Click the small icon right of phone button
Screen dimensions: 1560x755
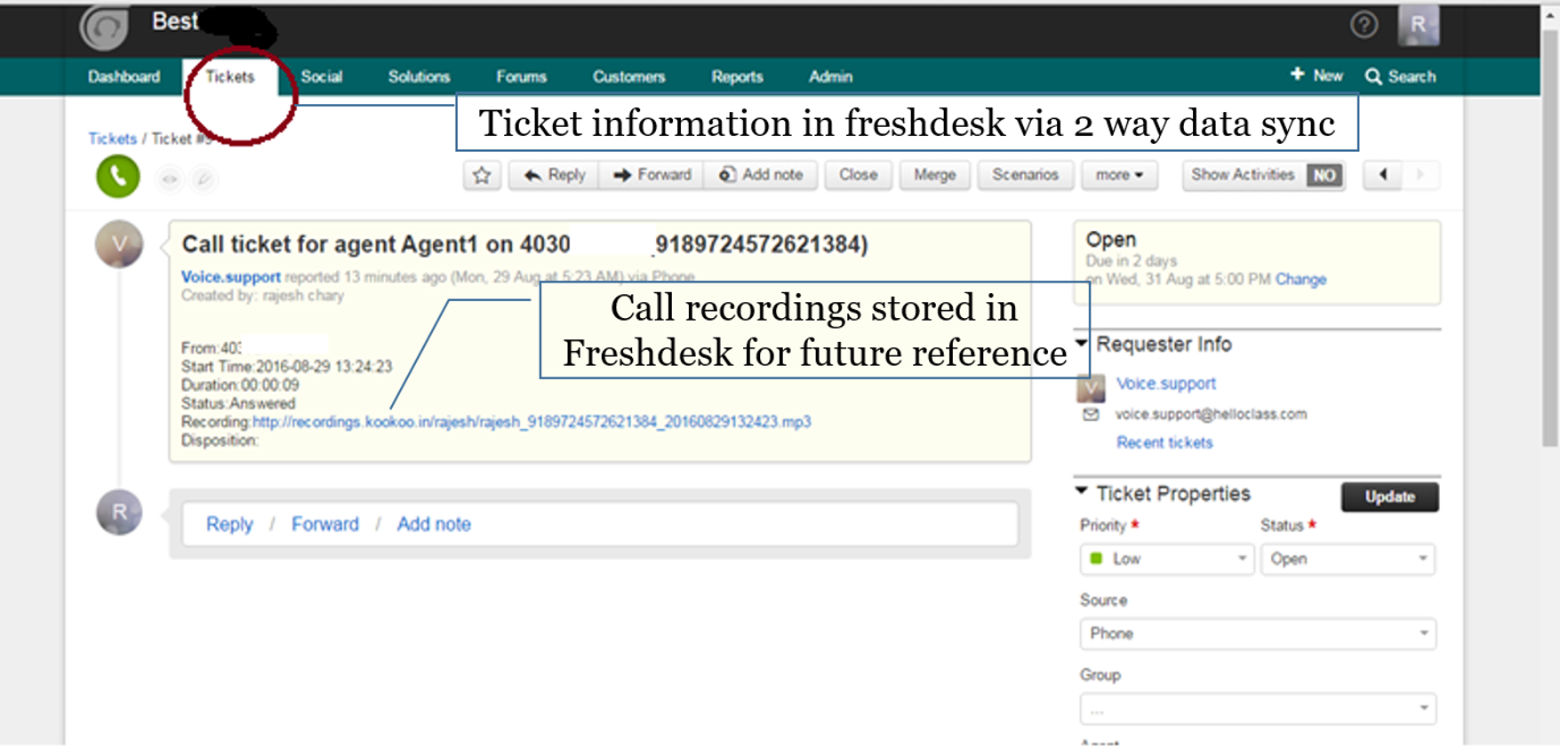click(x=169, y=179)
